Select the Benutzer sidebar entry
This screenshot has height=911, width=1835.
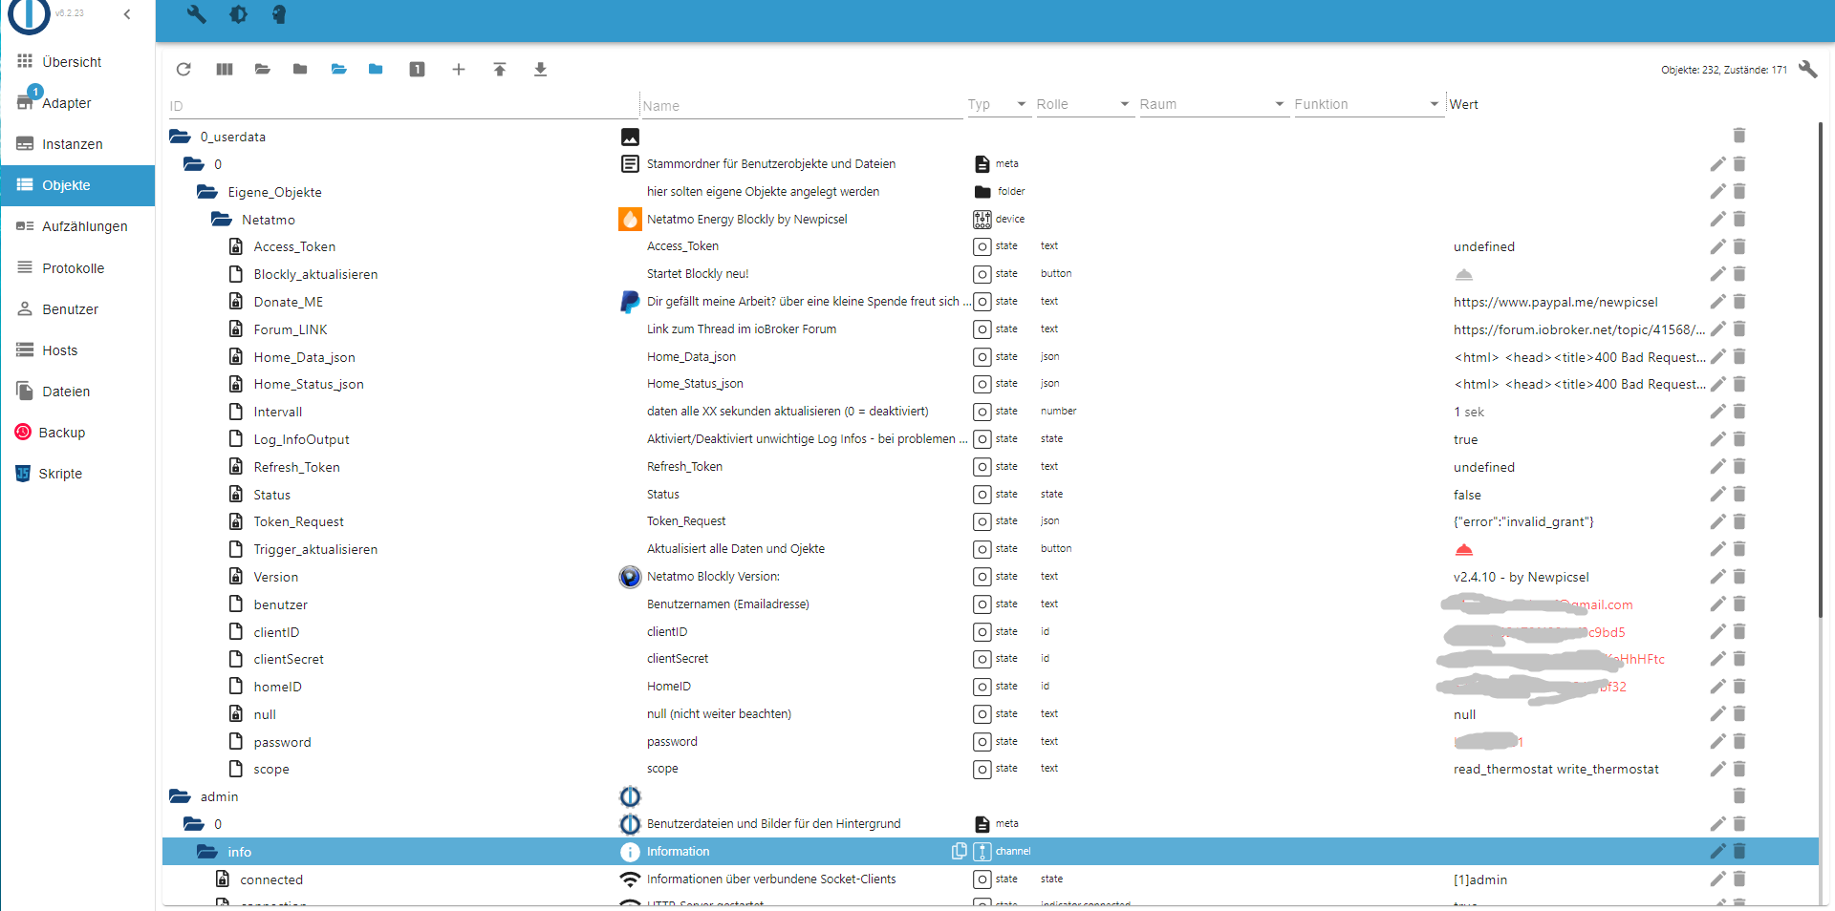click(78, 309)
